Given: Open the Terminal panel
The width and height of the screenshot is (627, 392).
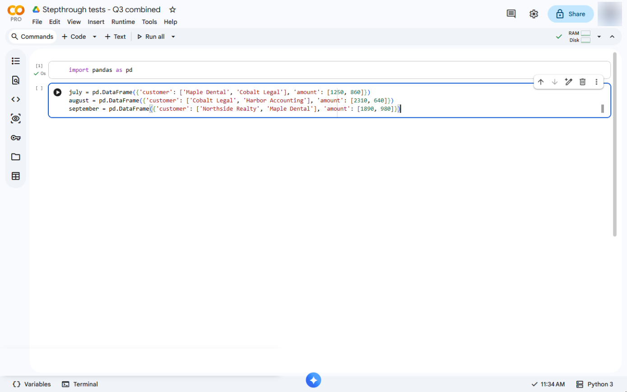Looking at the screenshot, I should (x=80, y=384).
